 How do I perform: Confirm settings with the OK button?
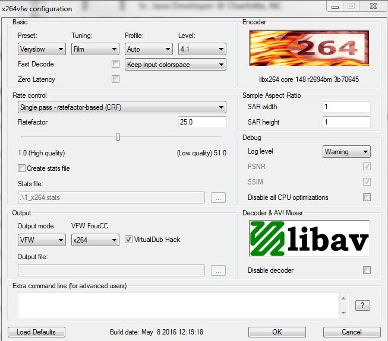pos(277,332)
